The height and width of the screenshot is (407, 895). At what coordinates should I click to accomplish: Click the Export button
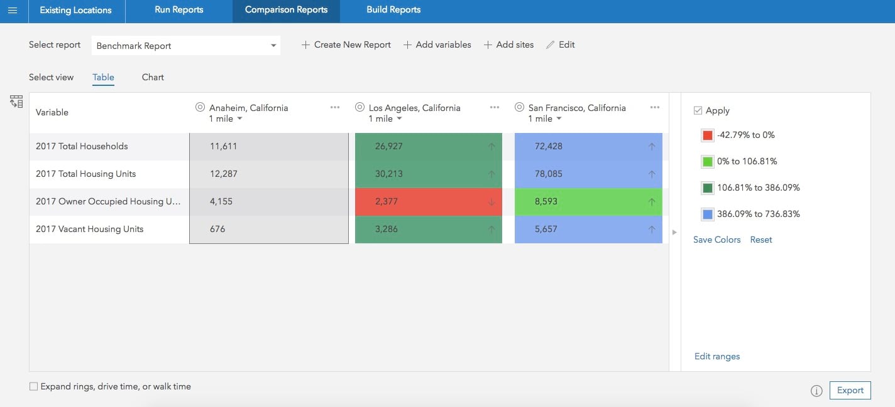[850, 390]
